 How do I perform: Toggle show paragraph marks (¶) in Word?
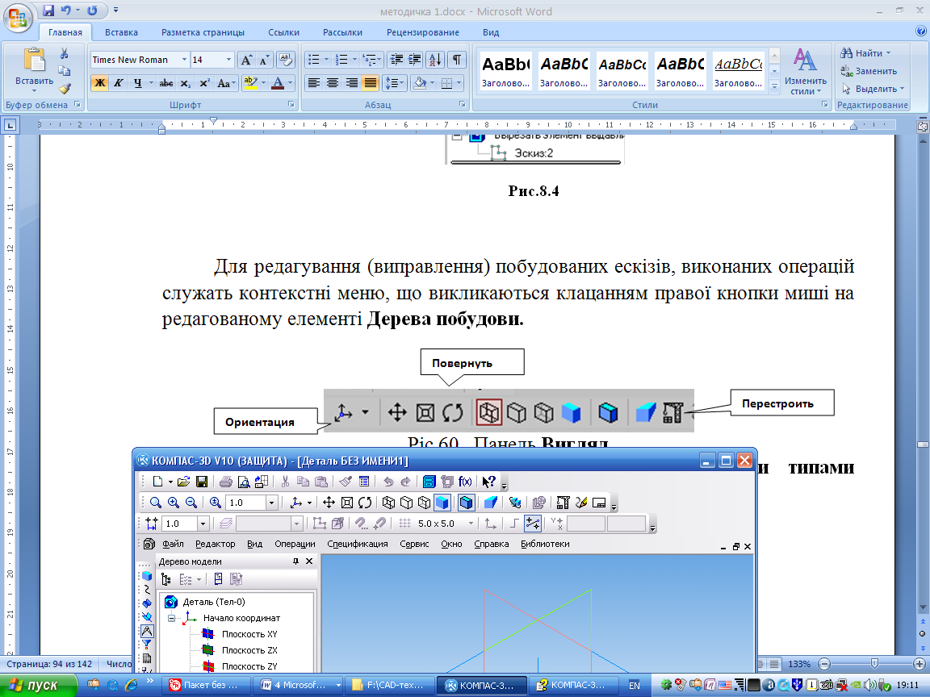pyautogui.click(x=457, y=60)
